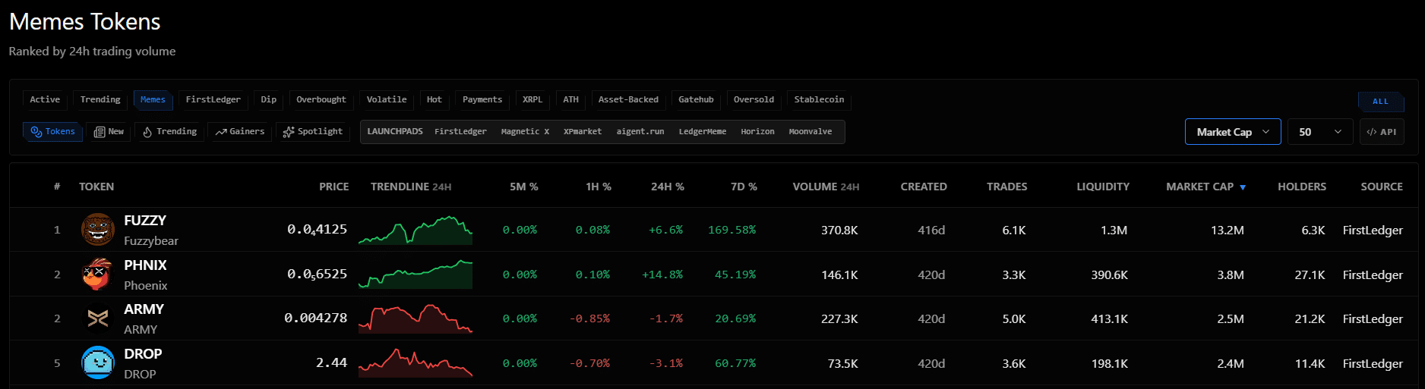Open the Moonvalve launchpad link
The height and width of the screenshot is (389, 1425).
pos(810,132)
